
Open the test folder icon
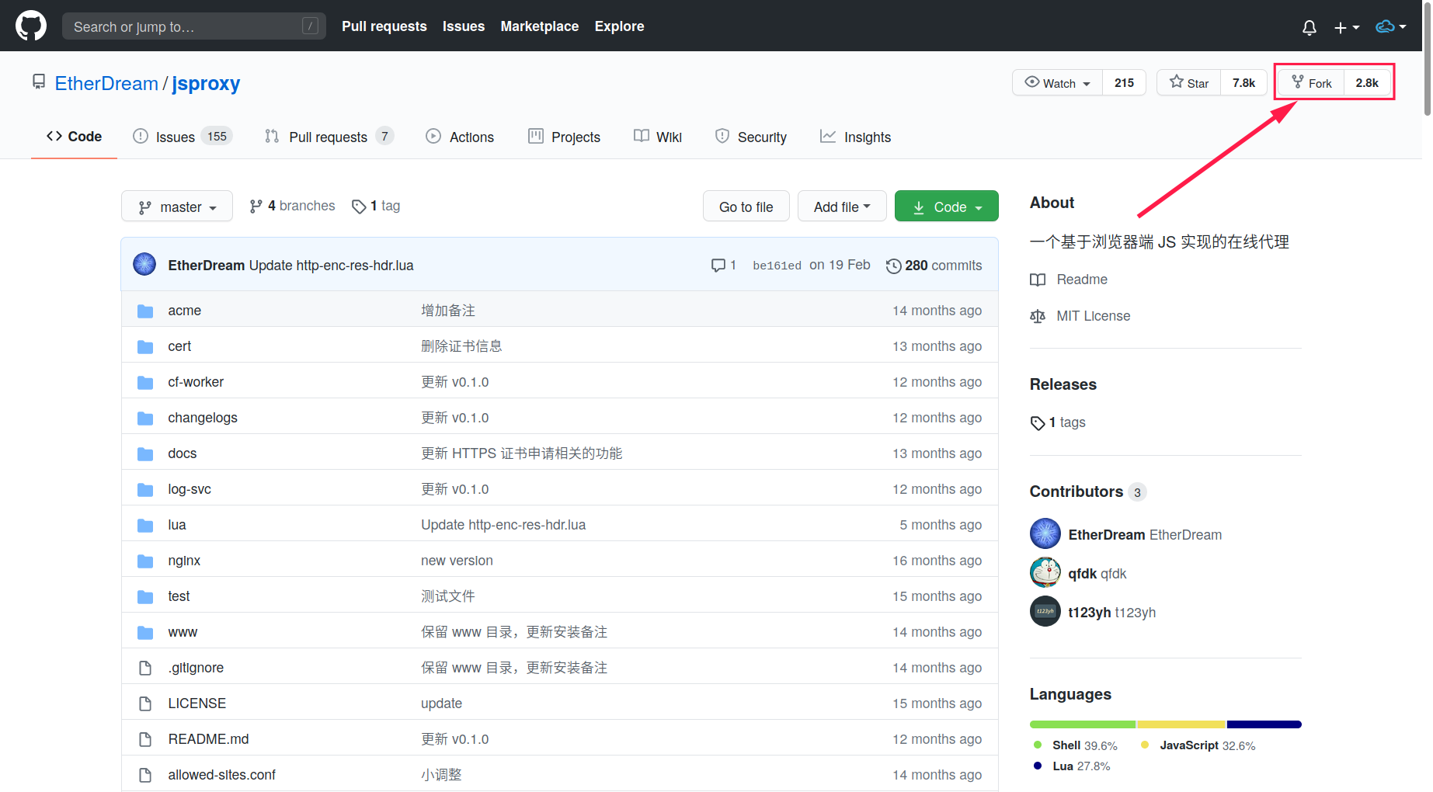(145, 596)
